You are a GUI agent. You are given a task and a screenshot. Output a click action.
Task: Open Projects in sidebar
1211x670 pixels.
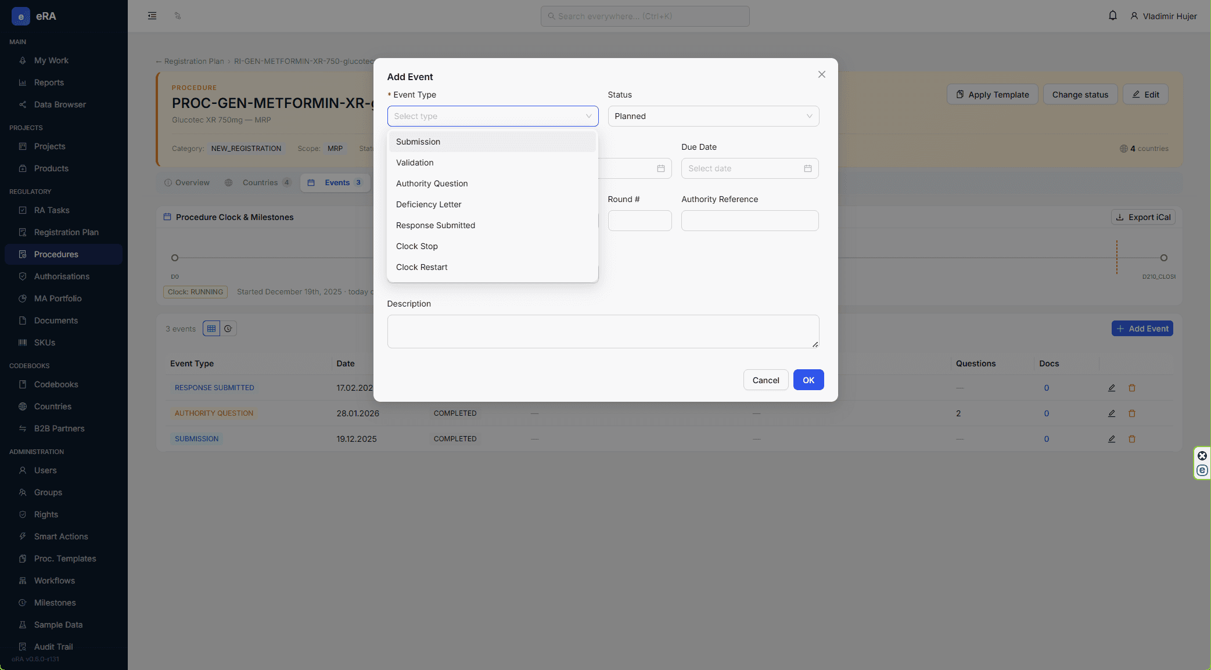click(x=63, y=146)
